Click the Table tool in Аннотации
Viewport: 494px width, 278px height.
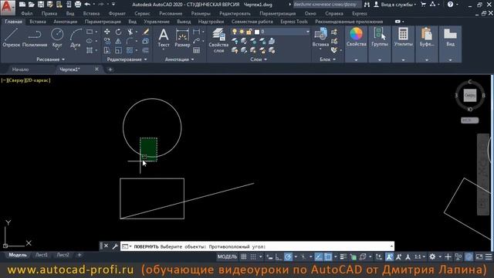(196, 50)
